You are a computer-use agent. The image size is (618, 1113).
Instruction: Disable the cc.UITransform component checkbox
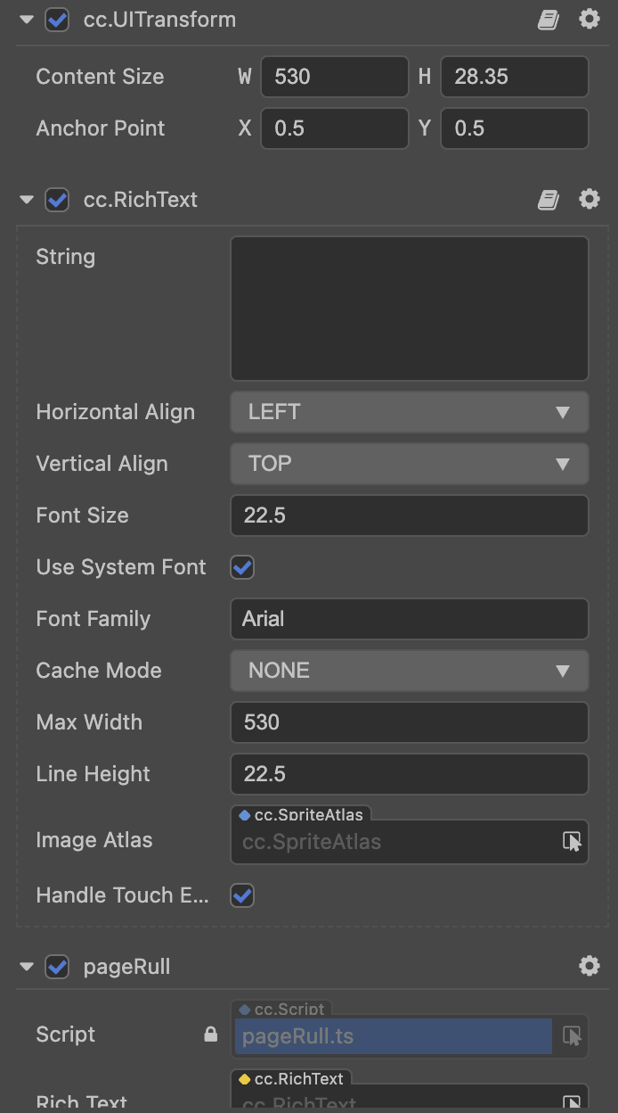(x=57, y=20)
